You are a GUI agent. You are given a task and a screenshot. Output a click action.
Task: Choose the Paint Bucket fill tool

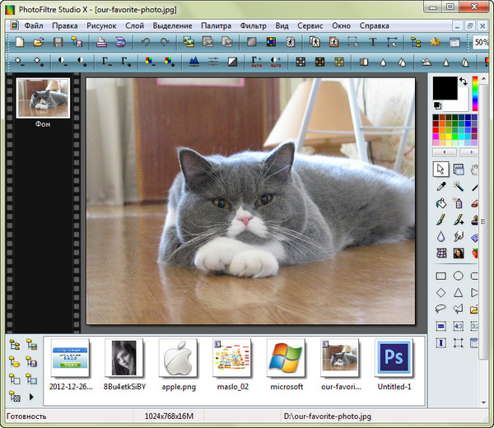point(440,203)
